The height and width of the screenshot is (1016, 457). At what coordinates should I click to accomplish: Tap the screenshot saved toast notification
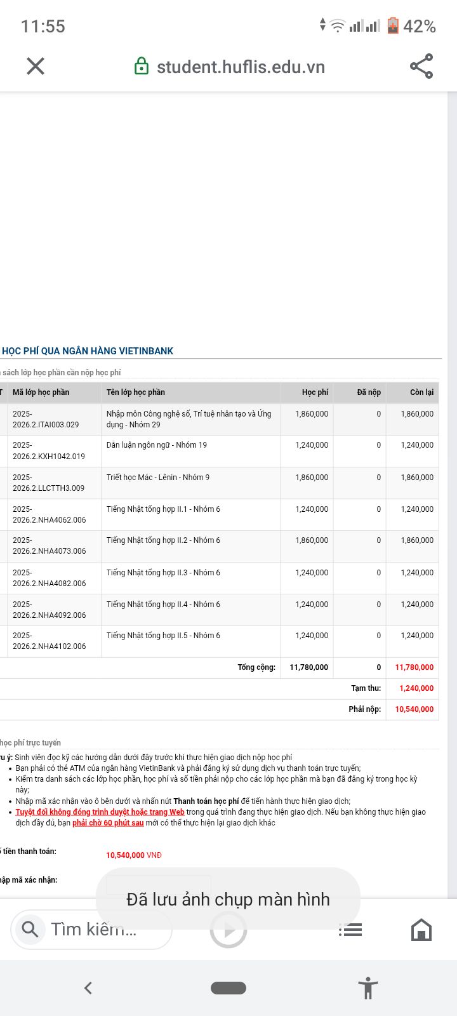click(x=228, y=899)
